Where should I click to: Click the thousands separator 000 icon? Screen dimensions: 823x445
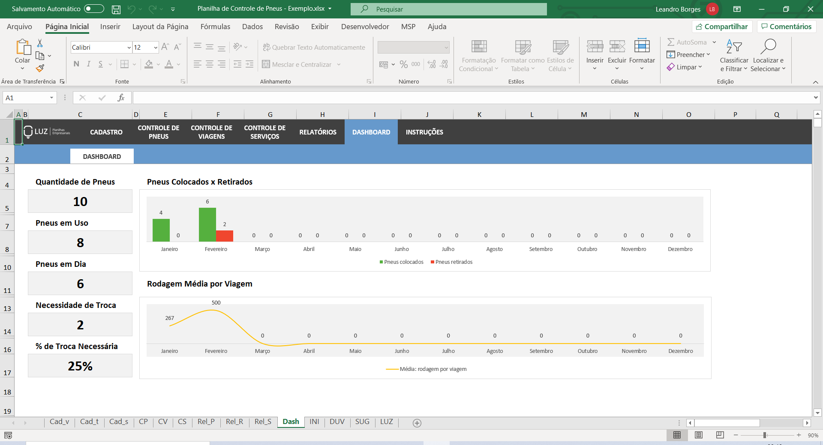(416, 64)
